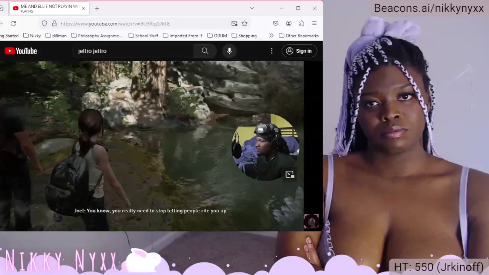Click the pop-out icon on the video

(290, 174)
